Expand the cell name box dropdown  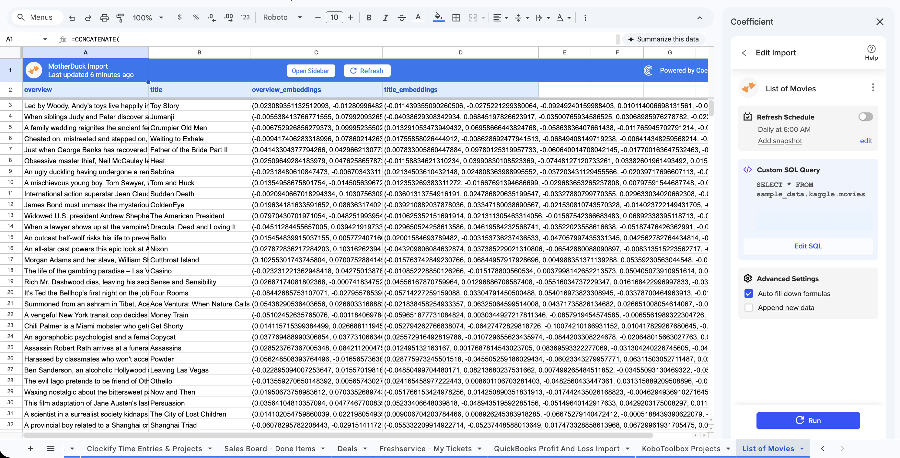45,39
